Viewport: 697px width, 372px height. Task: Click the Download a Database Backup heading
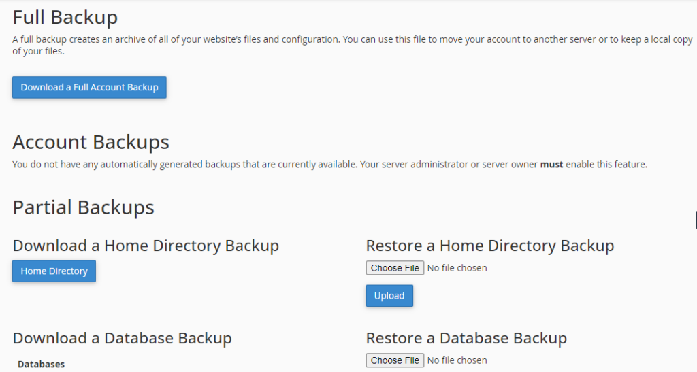point(123,338)
